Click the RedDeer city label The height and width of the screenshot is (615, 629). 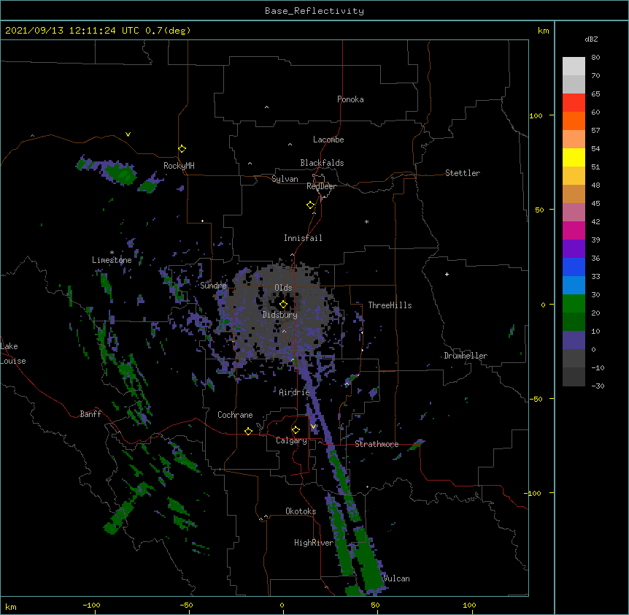pyautogui.click(x=321, y=186)
